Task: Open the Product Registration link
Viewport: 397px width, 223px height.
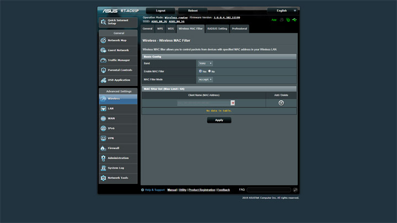Action: (202, 190)
